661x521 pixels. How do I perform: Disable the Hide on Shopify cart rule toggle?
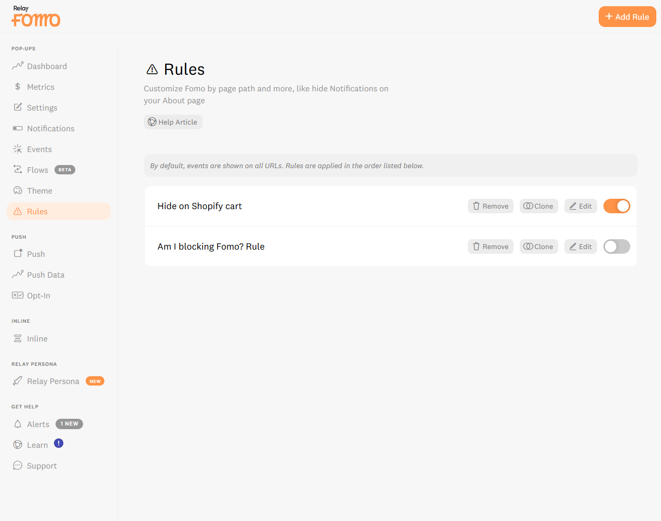[x=617, y=206]
